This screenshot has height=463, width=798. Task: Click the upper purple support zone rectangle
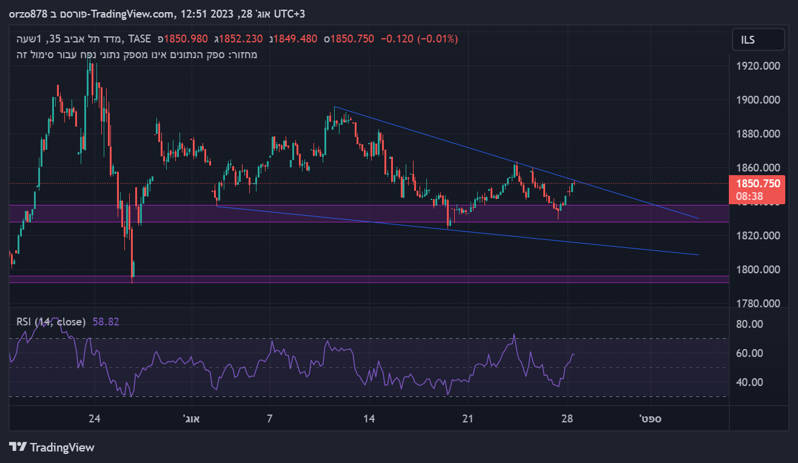(x=303, y=214)
